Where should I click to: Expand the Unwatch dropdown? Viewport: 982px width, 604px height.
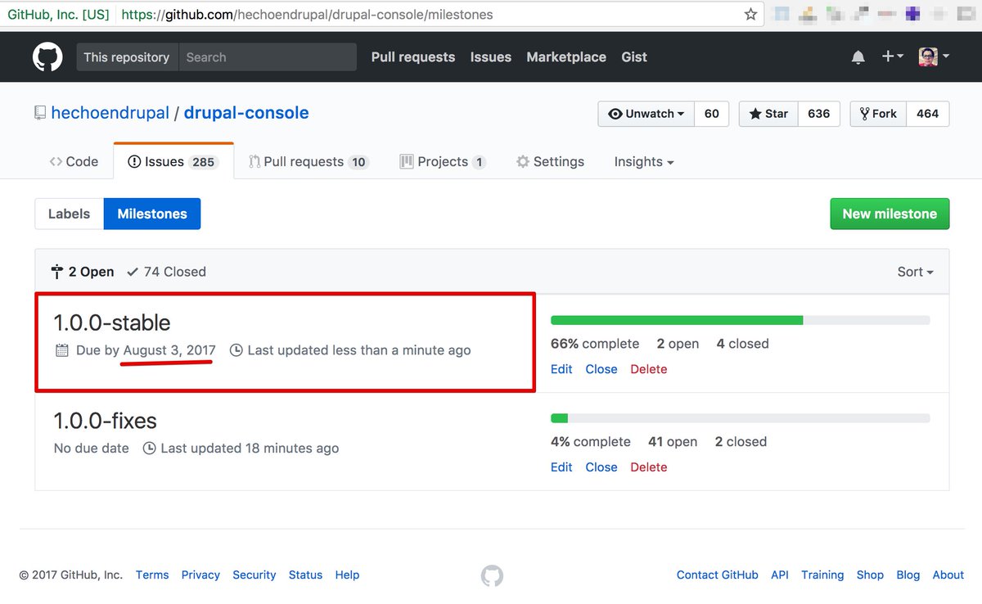(646, 114)
